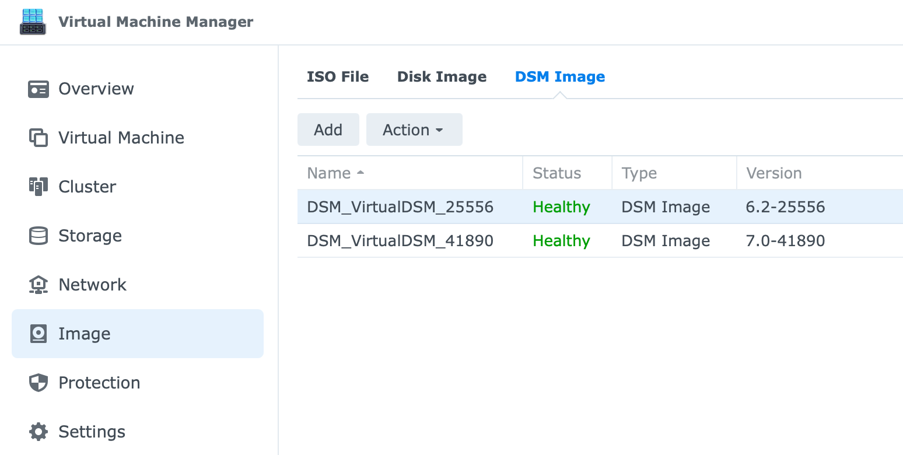The image size is (903, 455).
Task: Open the Cluster section label
Action: pyautogui.click(x=87, y=187)
